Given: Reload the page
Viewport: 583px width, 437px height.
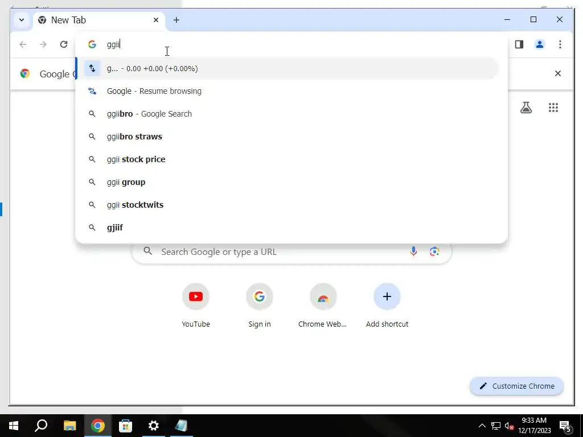Looking at the screenshot, I should pos(64,44).
